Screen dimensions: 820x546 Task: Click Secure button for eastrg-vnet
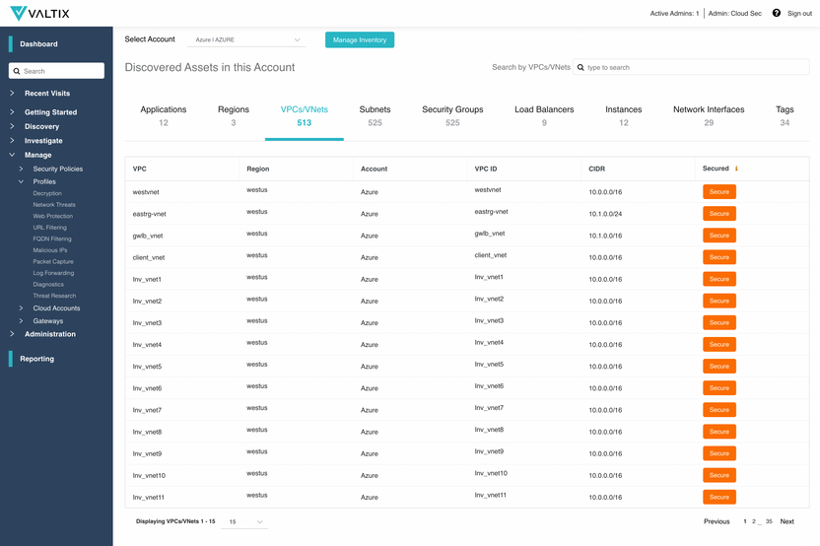click(719, 214)
